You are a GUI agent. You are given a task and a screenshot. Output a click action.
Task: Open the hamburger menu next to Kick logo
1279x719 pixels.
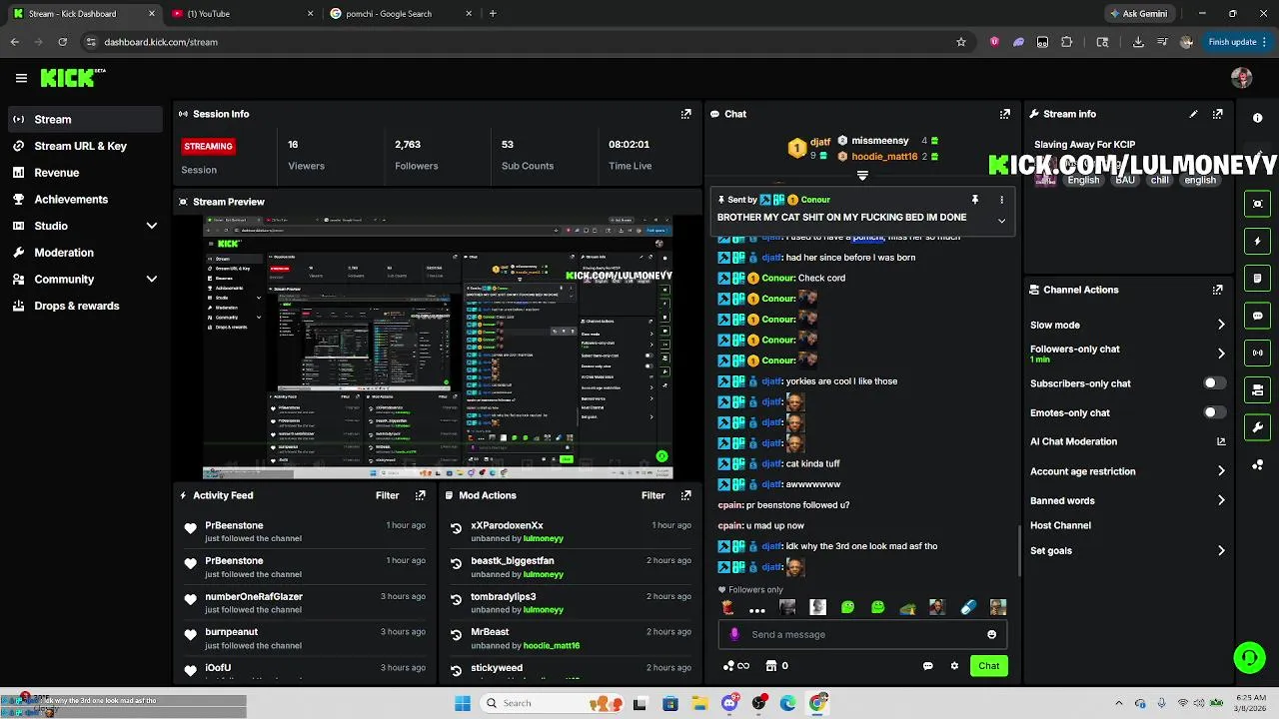[21, 78]
